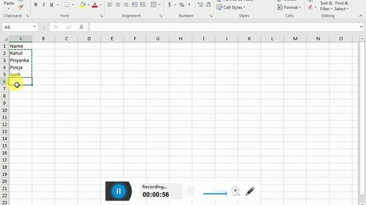This screenshot has width=366, height=205.
Task: Open the Clear dropdown arrow
Action: click(x=315, y=7)
